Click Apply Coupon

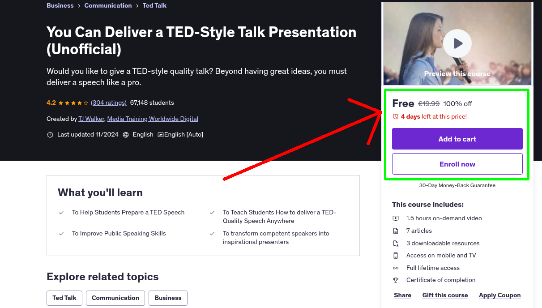[499, 295]
